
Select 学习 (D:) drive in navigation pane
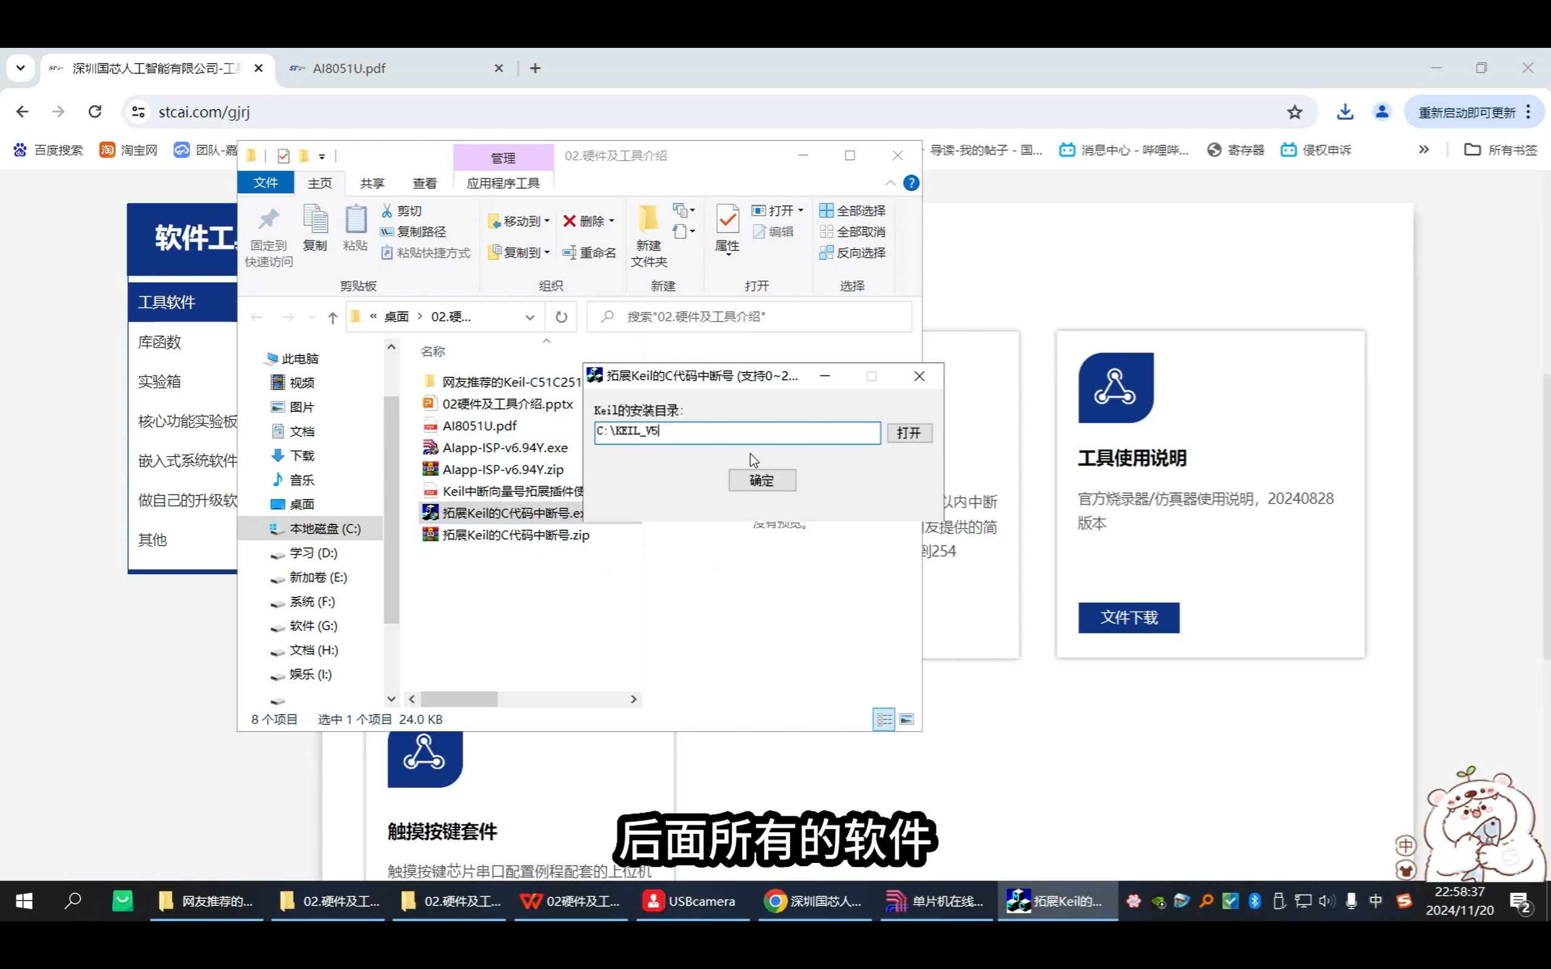313,553
